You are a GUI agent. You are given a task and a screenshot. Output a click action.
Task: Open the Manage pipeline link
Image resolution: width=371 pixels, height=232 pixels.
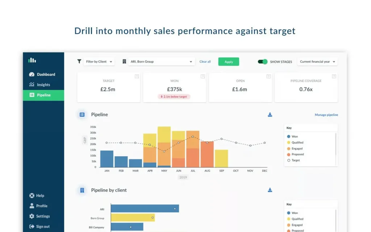(326, 115)
